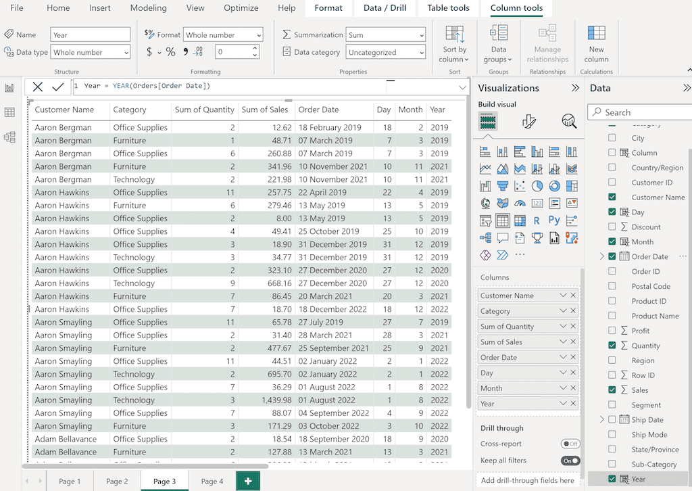The height and width of the screenshot is (491, 692).
Task: Switch to Model view in left sidebar
Action: pos(9,137)
